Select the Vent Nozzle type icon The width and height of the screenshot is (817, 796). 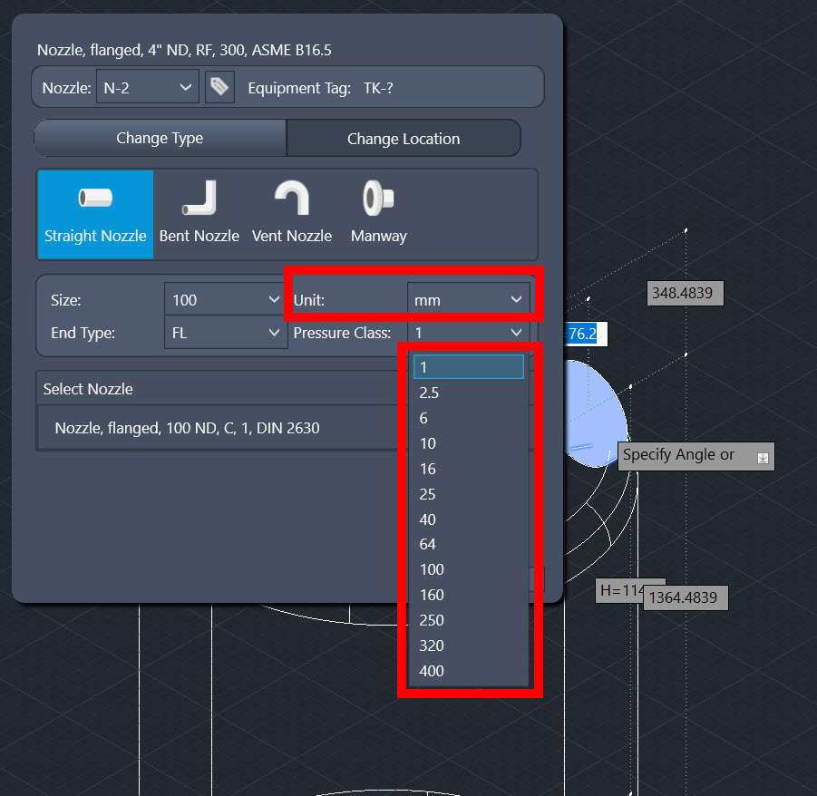coord(291,214)
